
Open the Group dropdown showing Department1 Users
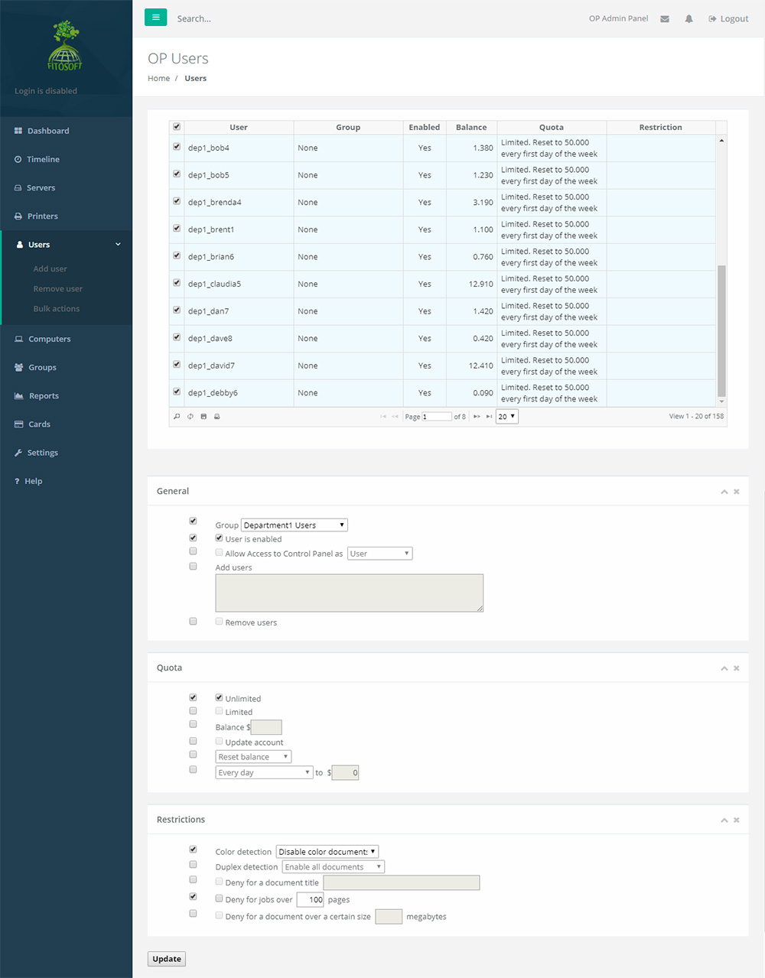click(295, 525)
